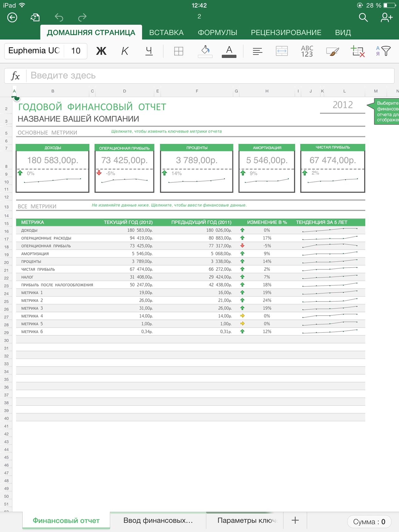Tap the green Выберите tooltip callout
This screenshot has width=399, height=532.
(383, 112)
